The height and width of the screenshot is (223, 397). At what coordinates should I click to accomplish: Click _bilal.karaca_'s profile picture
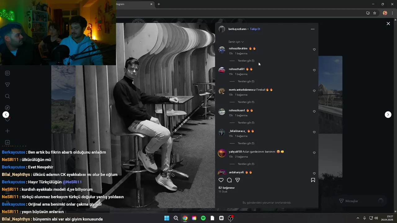(x=222, y=133)
